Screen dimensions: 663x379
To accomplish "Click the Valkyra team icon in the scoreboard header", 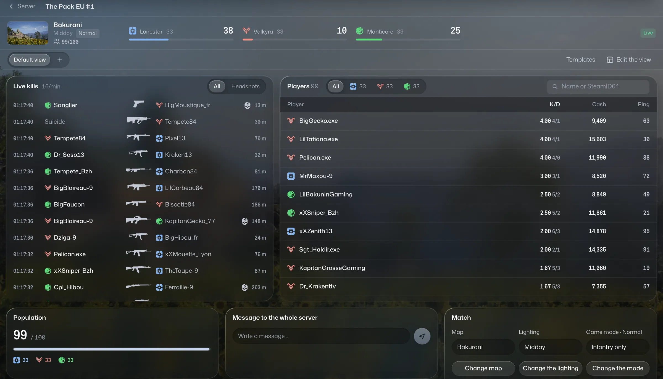I will [246, 31].
